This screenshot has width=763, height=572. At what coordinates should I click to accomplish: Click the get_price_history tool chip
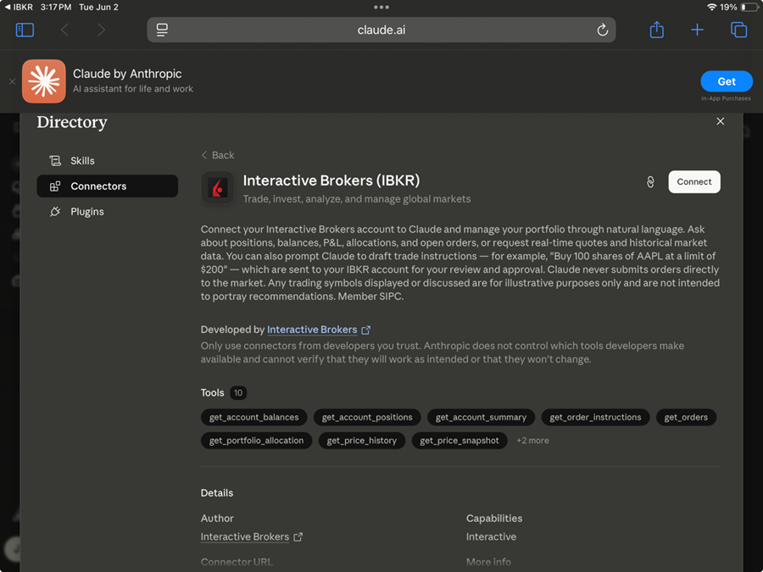coord(361,440)
